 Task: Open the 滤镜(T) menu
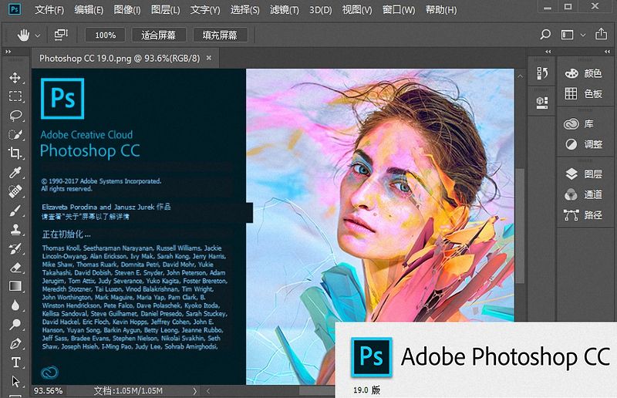pyautogui.click(x=284, y=9)
